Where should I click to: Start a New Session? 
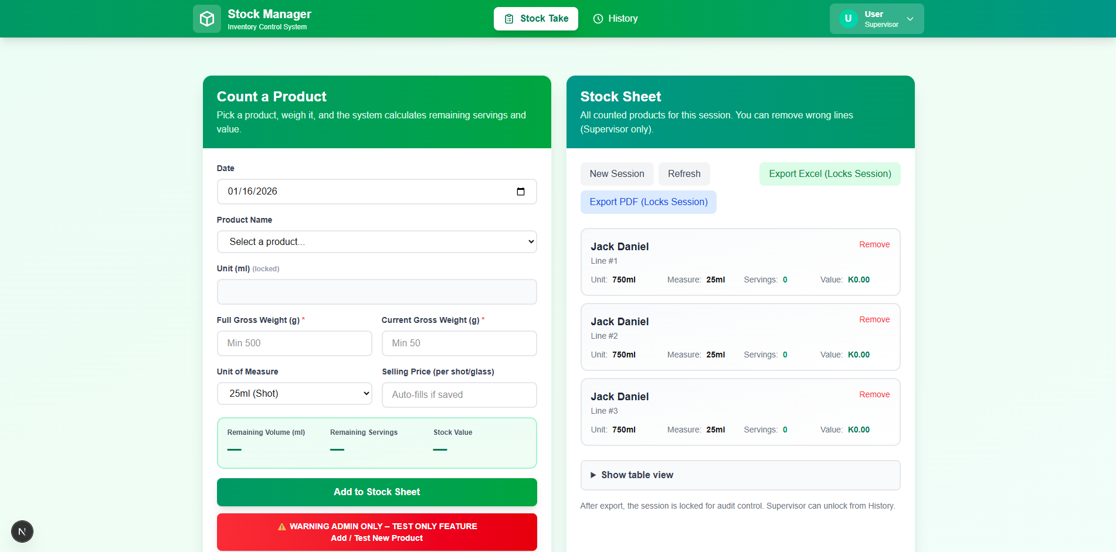point(616,174)
